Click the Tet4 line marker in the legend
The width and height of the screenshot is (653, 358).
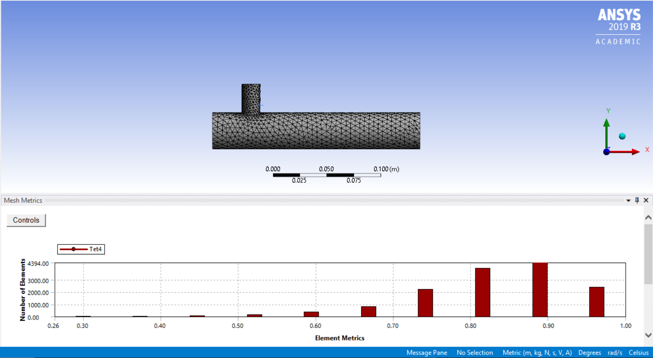point(74,249)
